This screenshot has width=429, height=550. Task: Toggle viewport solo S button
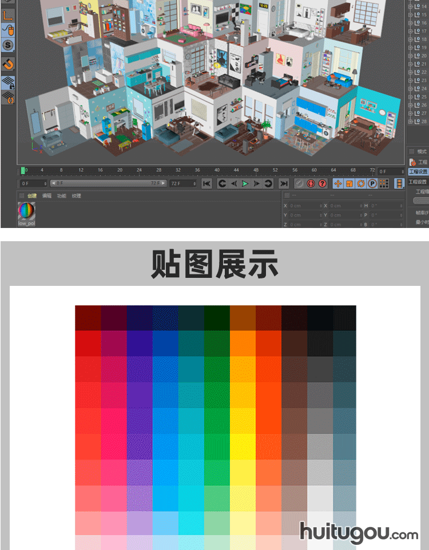click(8, 45)
